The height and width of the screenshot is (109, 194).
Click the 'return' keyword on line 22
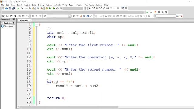point(53,98)
